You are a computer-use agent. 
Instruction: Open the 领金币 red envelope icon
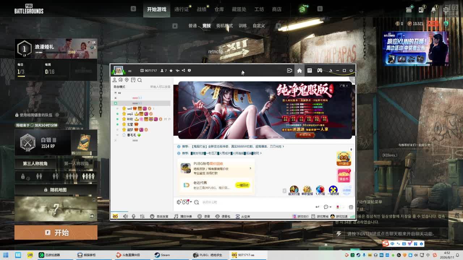(344, 175)
